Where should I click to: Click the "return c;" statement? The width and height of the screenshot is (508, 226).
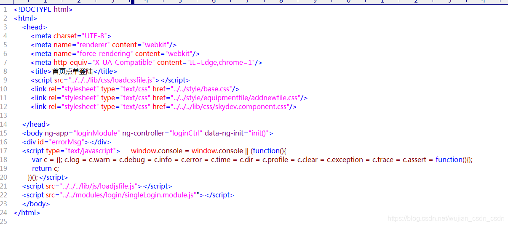click(45, 168)
